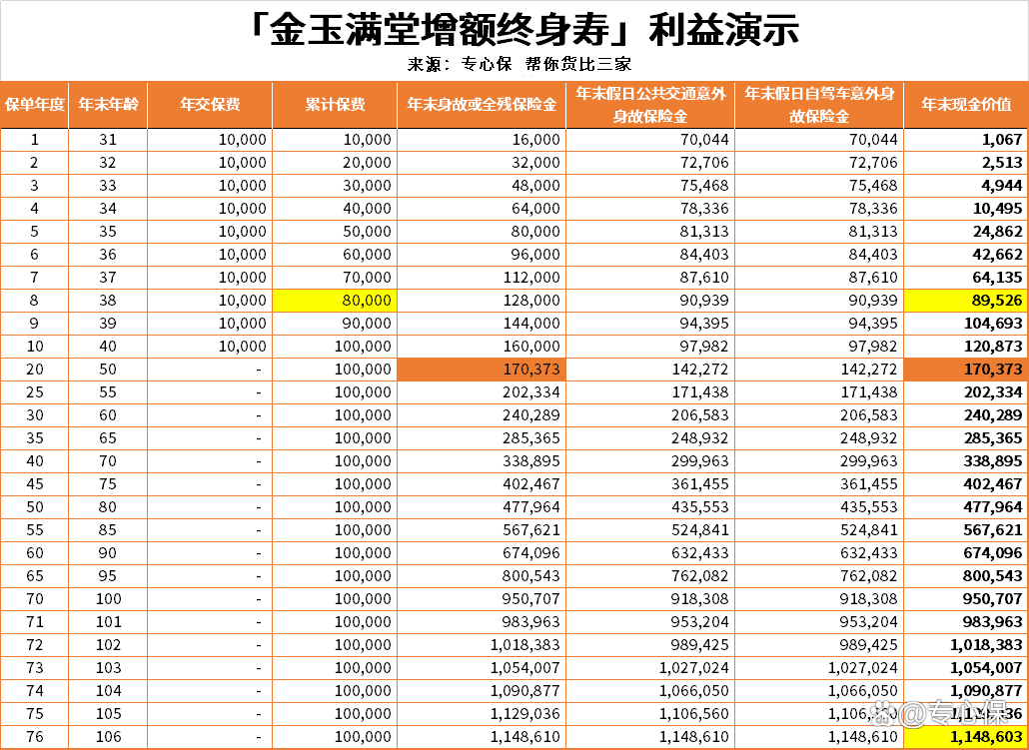The image size is (1029, 750).
Task: Select the 累计保费 column header
Action: coord(335,104)
